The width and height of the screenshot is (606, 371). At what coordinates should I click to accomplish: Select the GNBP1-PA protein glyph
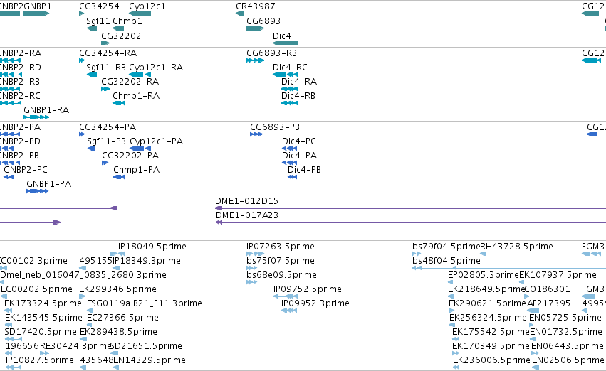pos(38,191)
